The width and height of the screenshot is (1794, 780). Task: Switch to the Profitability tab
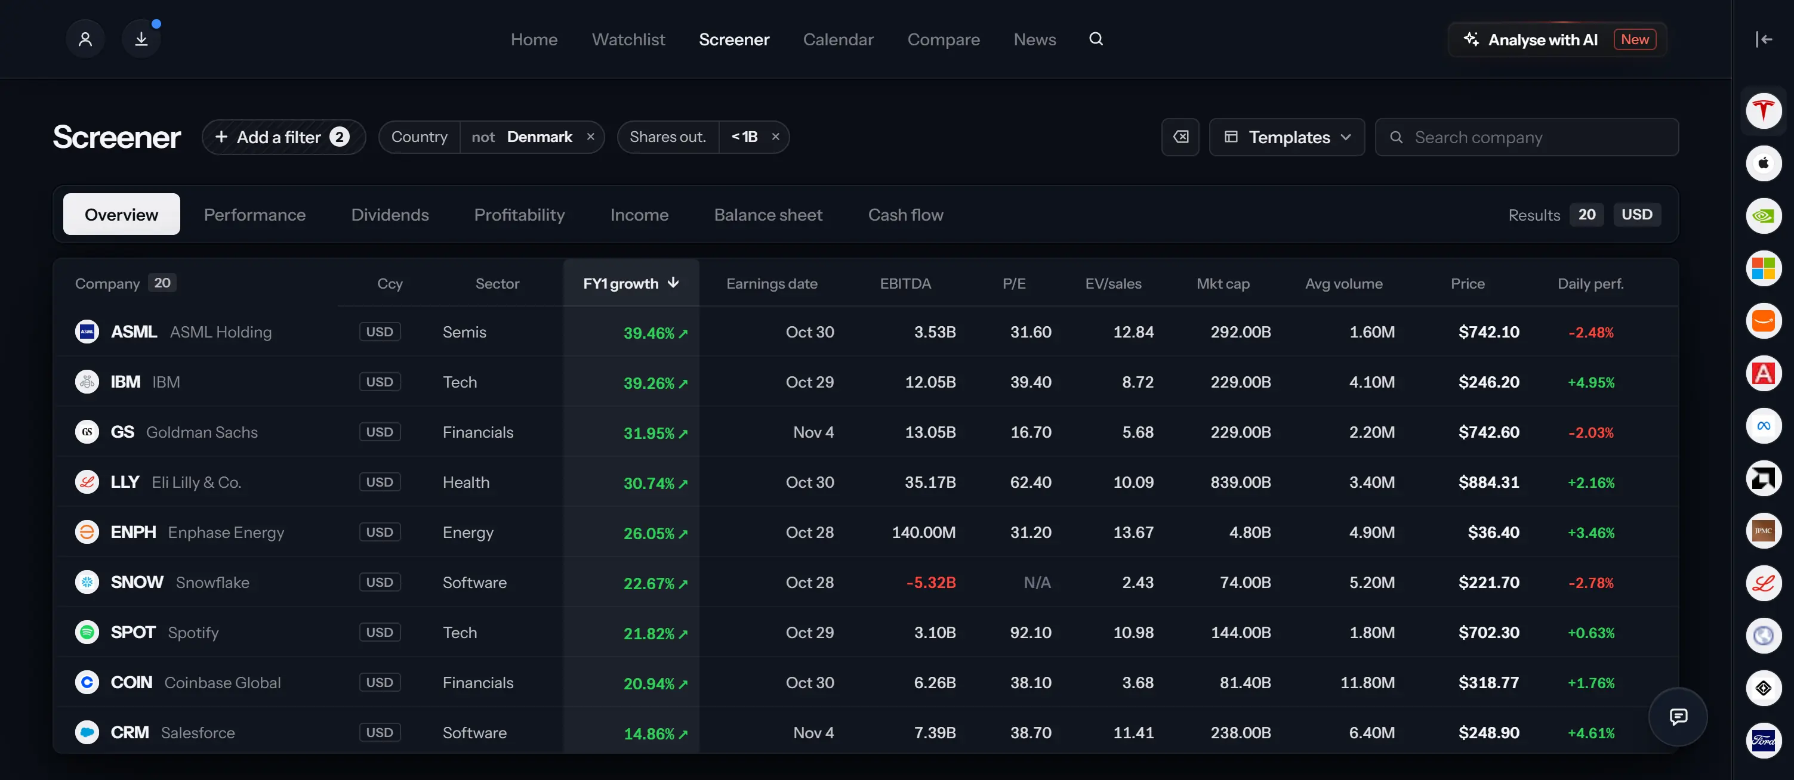[x=519, y=214]
